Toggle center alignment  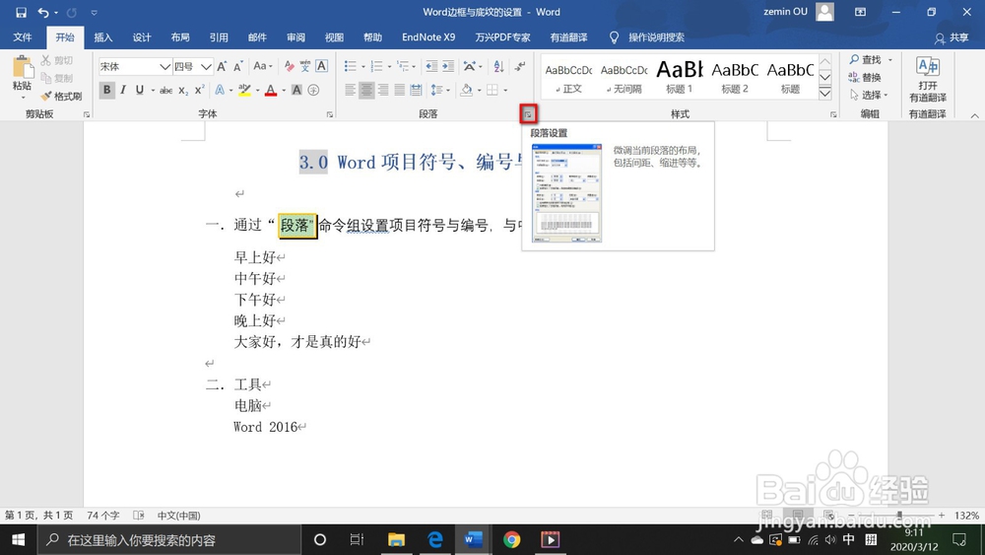366,90
